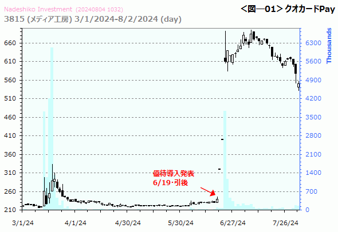The height and width of the screenshot is (232, 338).
Task: Click date axis label 6/27/24
Action: coord(233,223)
